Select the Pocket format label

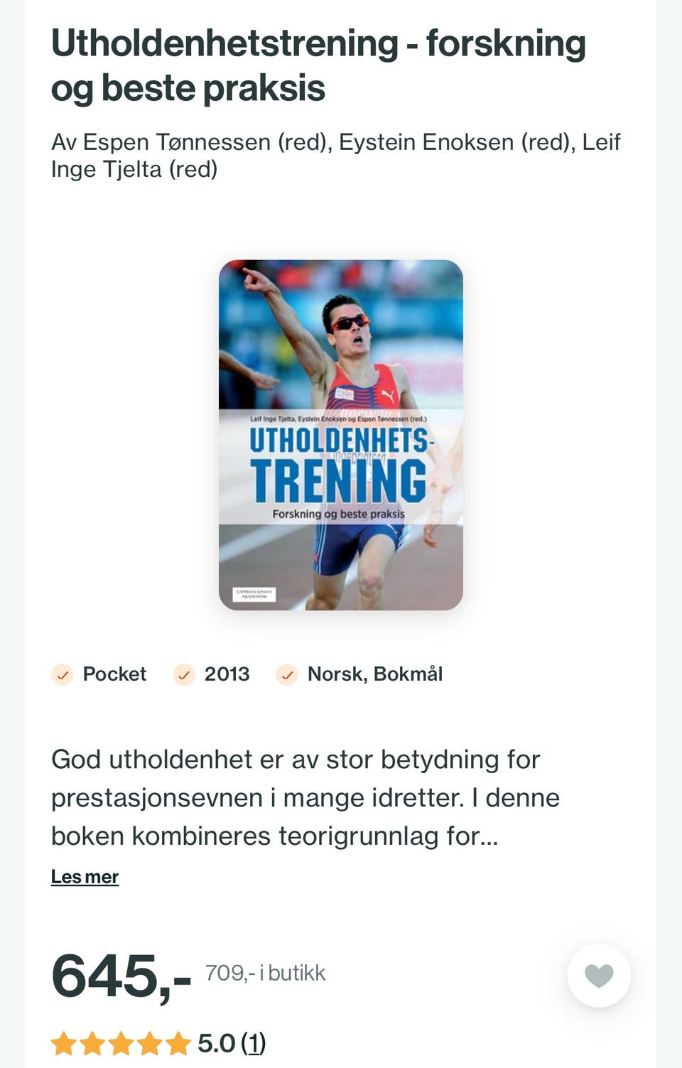pyautogui.click(x=114, y=674)
